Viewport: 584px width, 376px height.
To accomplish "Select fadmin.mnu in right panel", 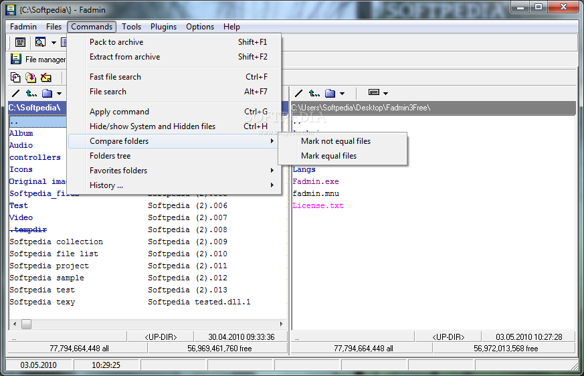I will click(316, 193).
